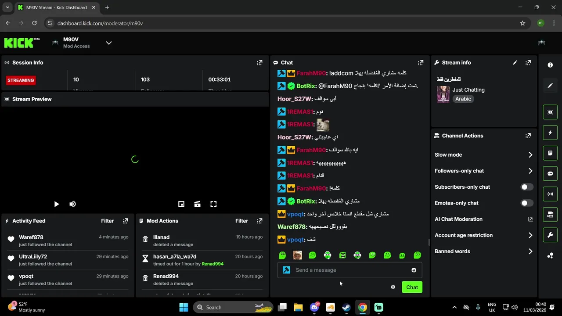The height and width of the screenshot is (316, 562).
Task: Open a new browser tab
Action: pos(107,7)
